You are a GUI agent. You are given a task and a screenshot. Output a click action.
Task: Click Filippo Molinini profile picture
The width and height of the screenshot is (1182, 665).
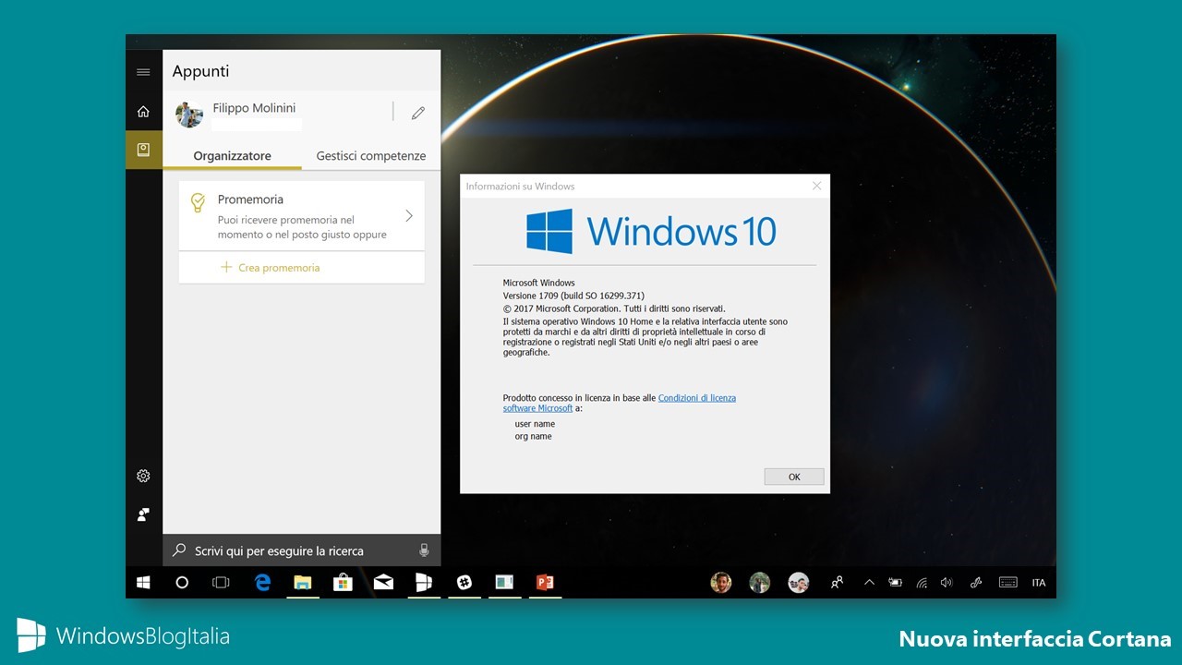[x=189, y=115]
